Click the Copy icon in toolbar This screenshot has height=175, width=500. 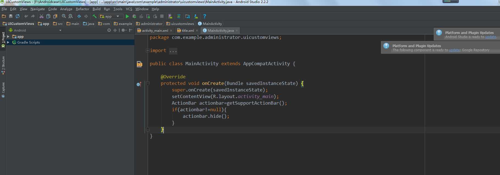(x=48, y=16)
